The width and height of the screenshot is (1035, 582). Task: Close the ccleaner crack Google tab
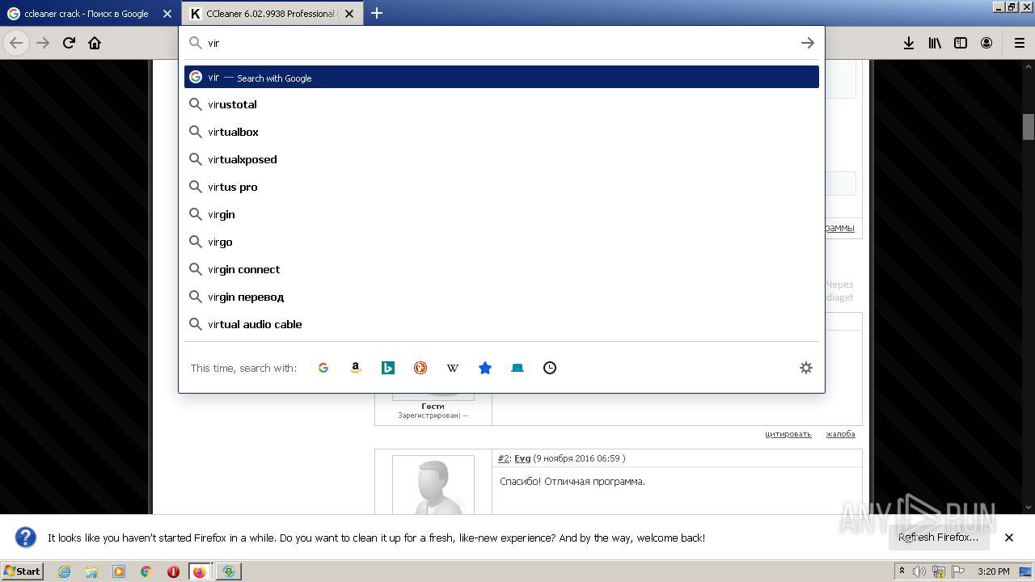167,14
